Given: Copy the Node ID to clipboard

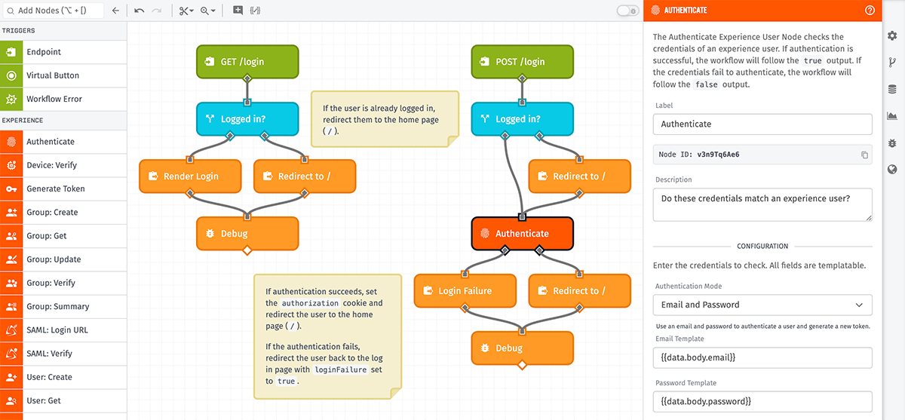Looking at the screenshot, I should pyautogui.click(x=864, y=155).
